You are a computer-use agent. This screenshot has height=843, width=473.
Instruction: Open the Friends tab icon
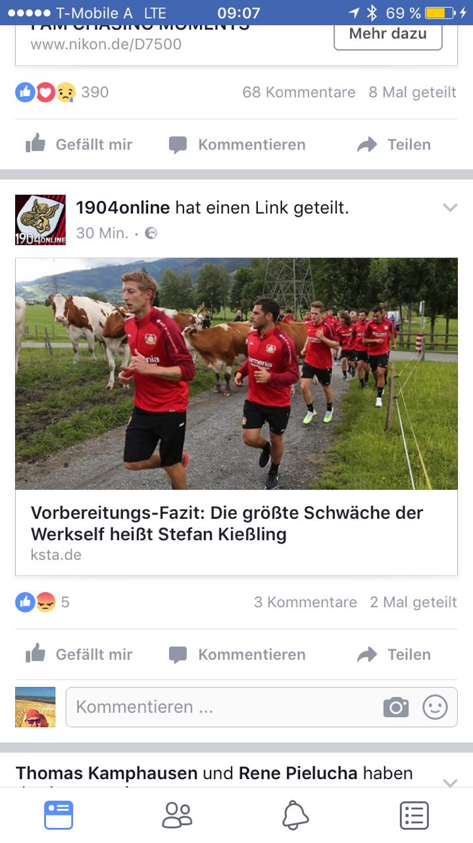point(177,815)
